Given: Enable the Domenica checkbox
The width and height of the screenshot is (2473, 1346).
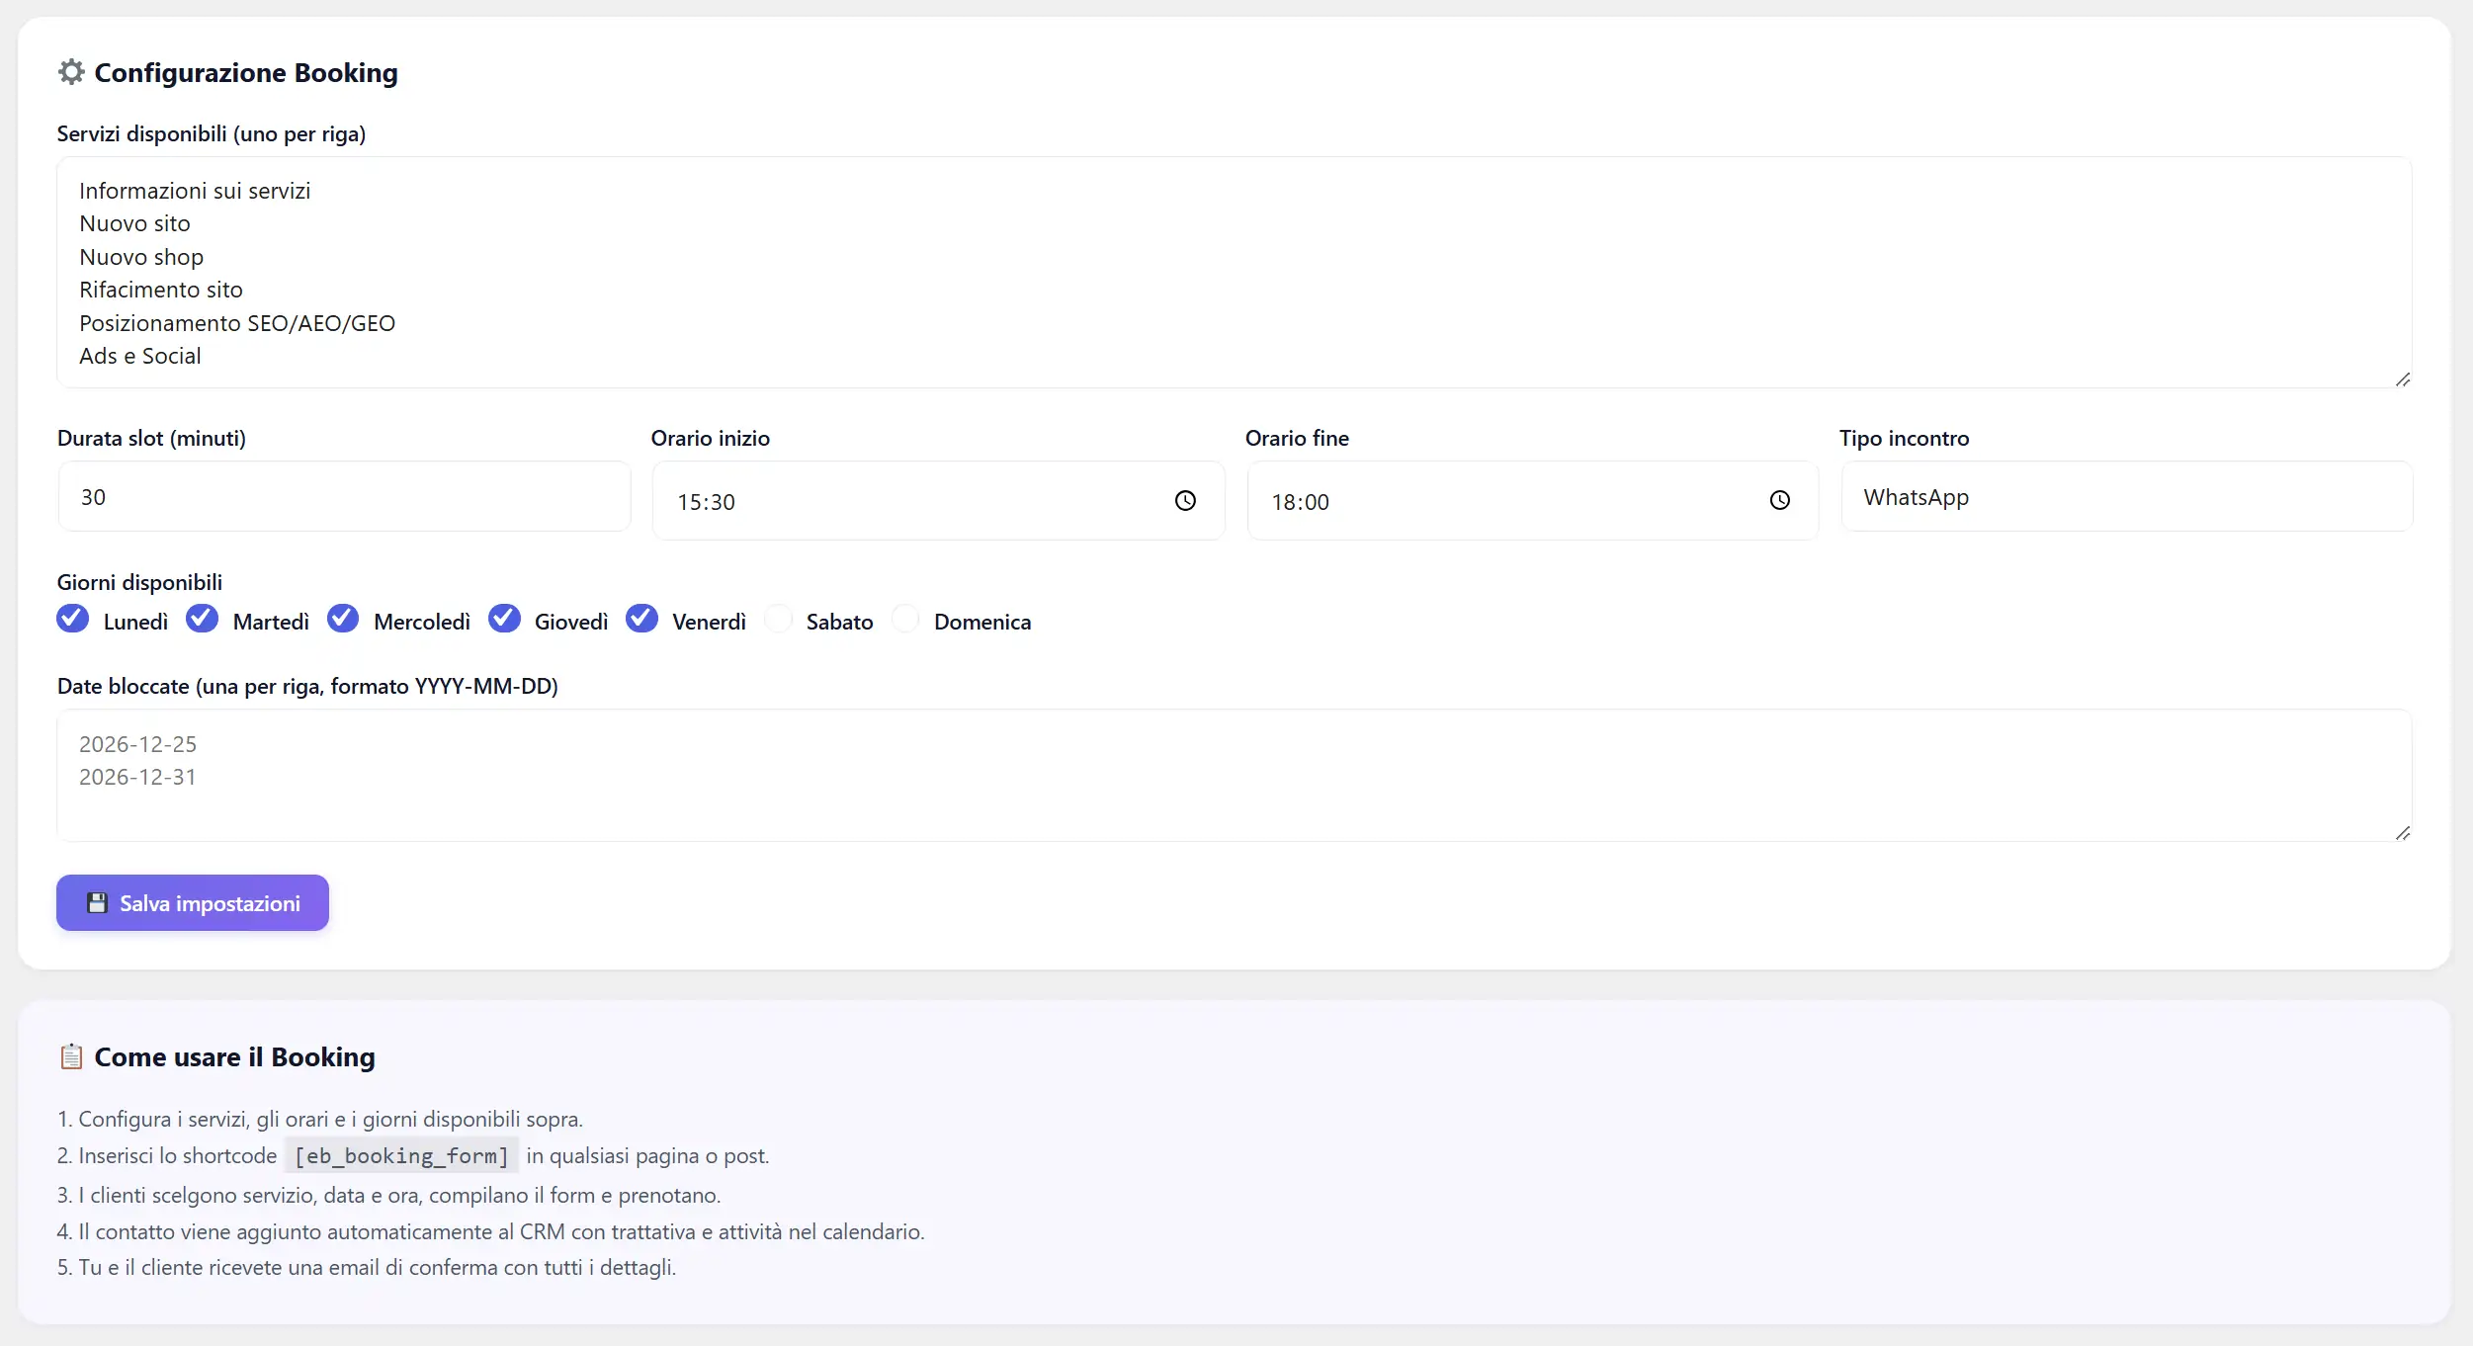Looking at the screenshot, I should click(x=905, y=619).
